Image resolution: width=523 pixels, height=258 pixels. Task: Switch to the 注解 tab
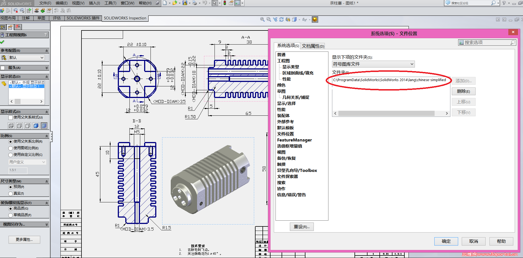(x=26, y=18)
